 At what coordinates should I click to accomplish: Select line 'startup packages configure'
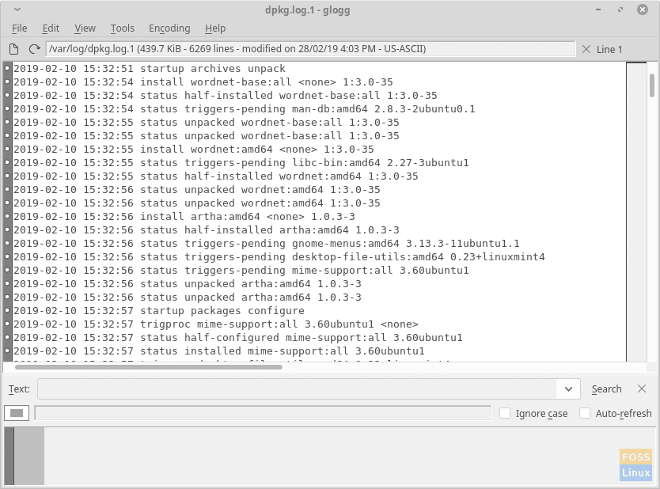coord(159,310)
